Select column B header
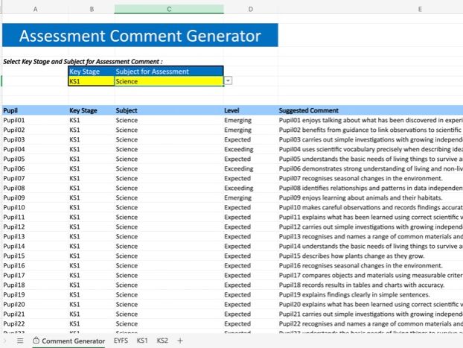The image size is (463, 348). (92, 9)
